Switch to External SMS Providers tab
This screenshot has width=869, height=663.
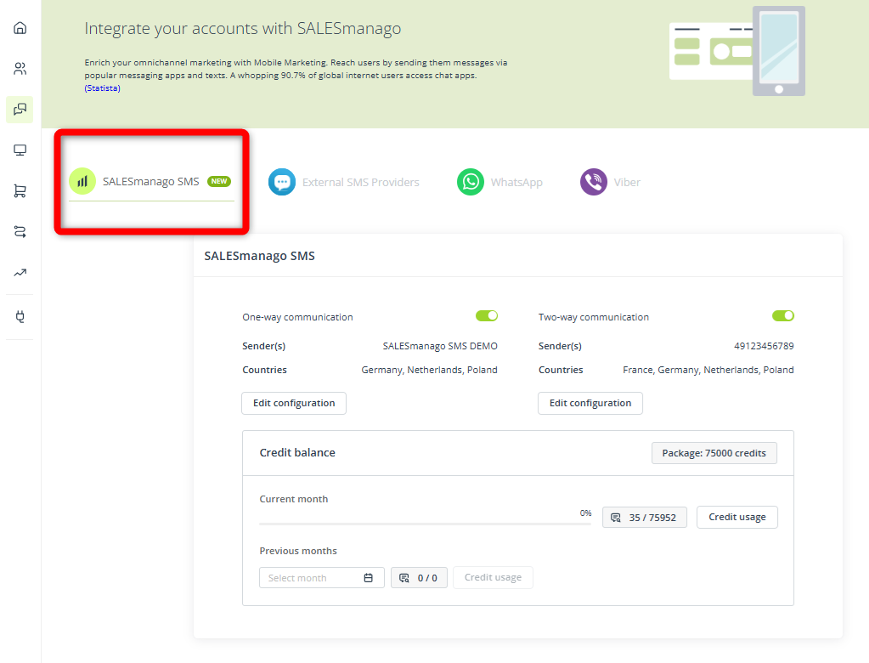click(344, 182)
